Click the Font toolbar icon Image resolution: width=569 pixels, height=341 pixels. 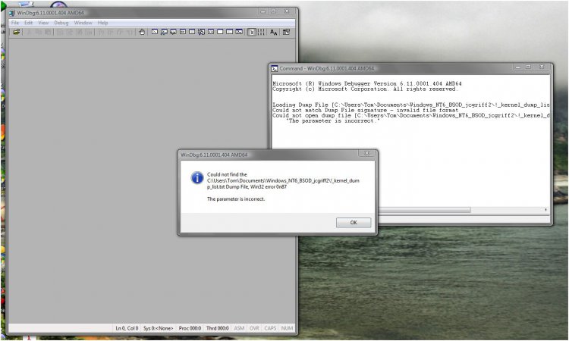tap(274, 33)
